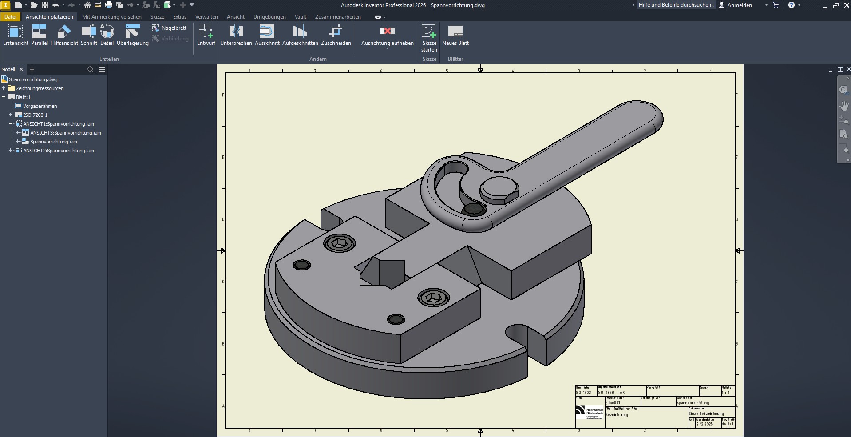Viewport: 851px width, 437px height.
Task: Open the Mit Anmerkung versehen tab
Action: point(112,17)
